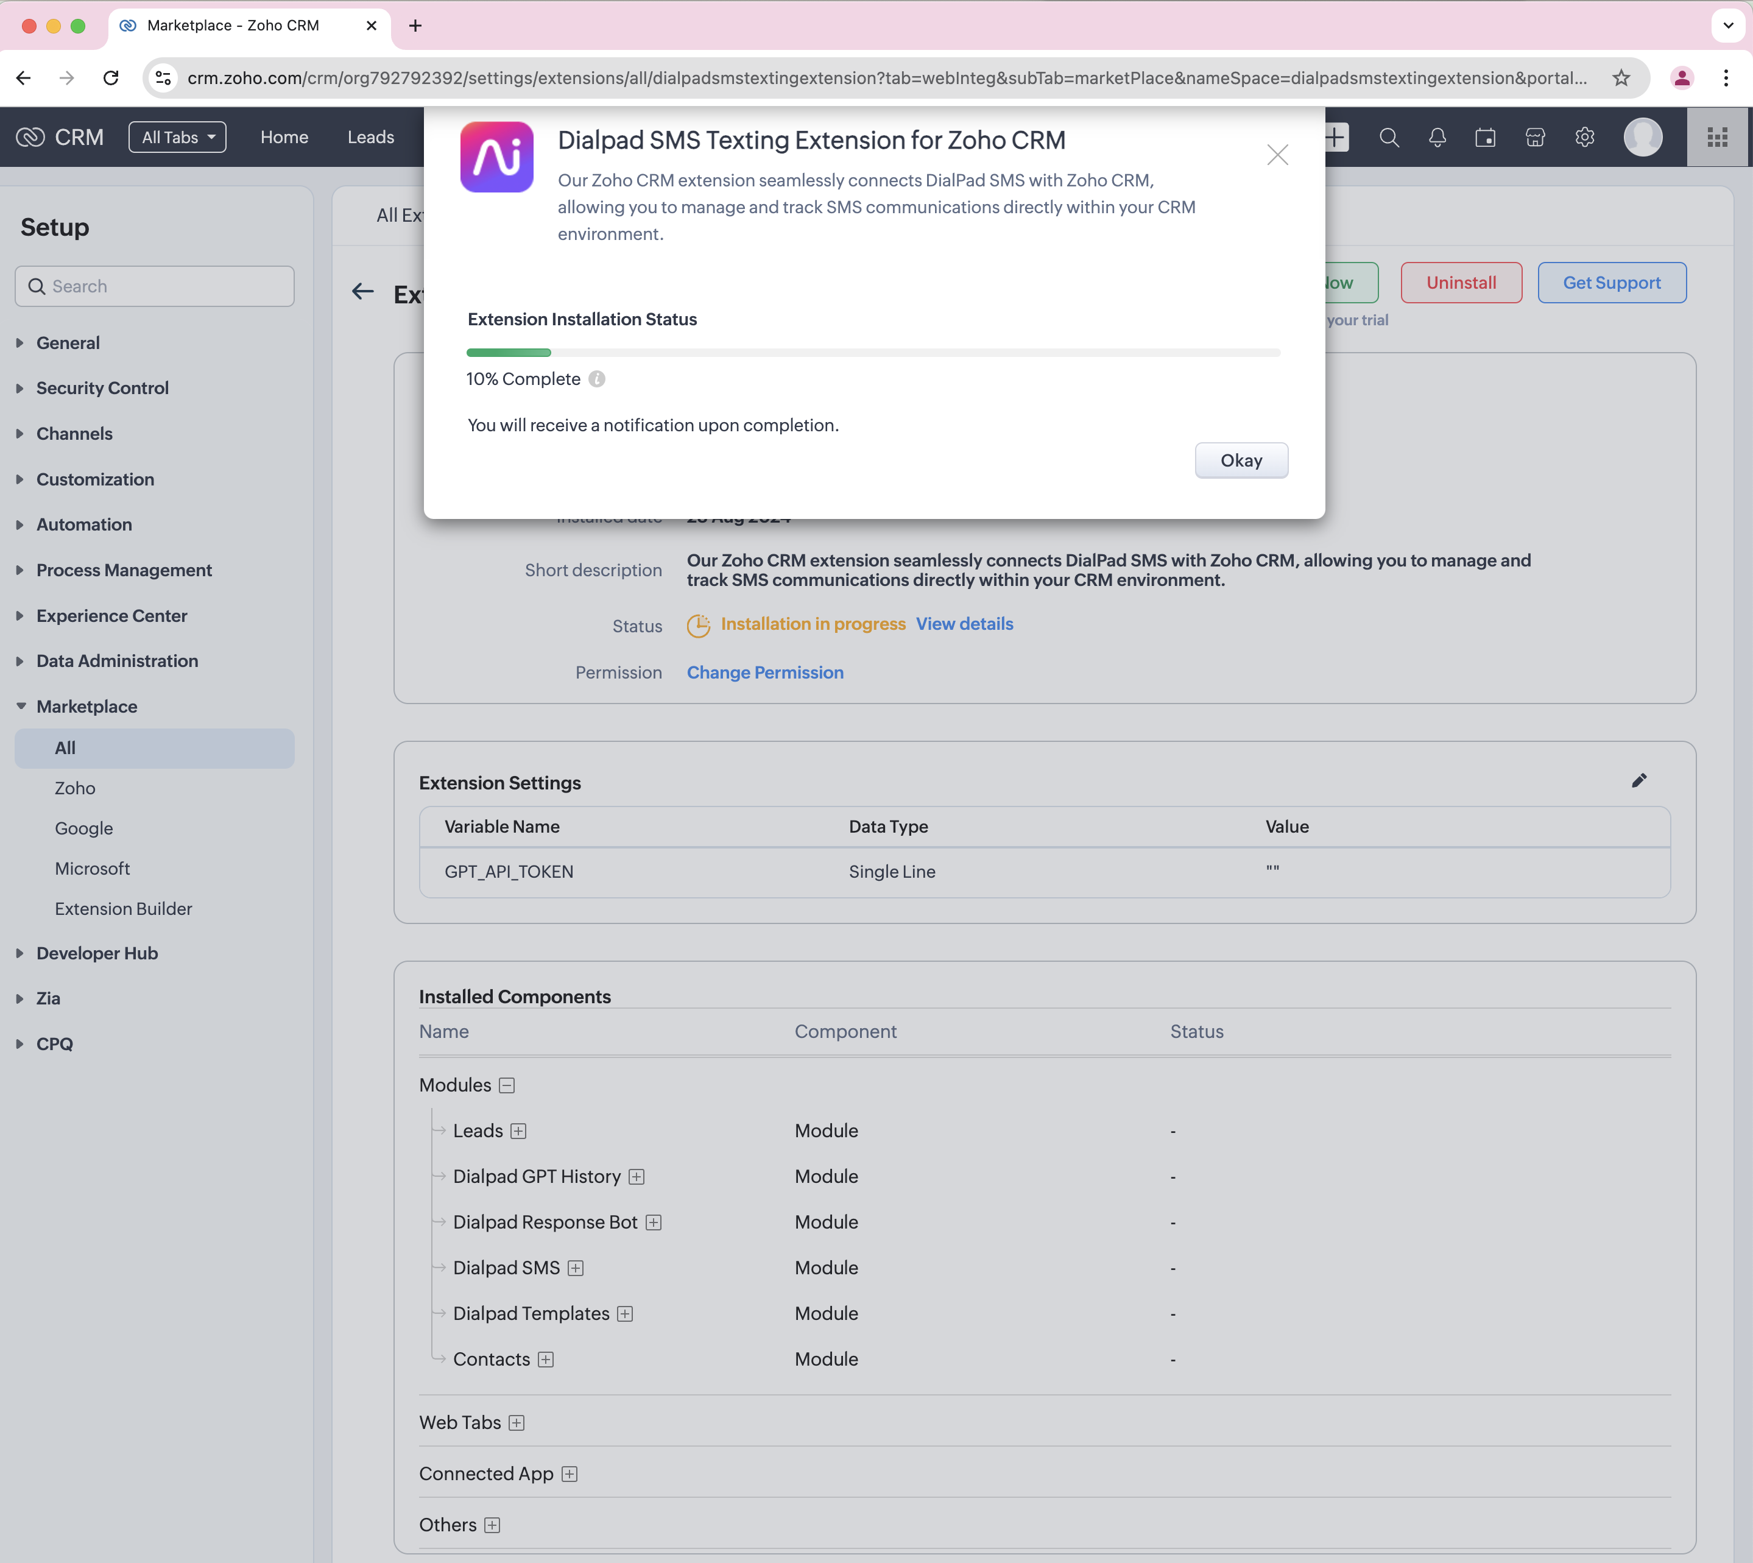This screenshot has width=1753, height=1563.
Task: Expand the Contacts module row
Action: coord(545,1360)
